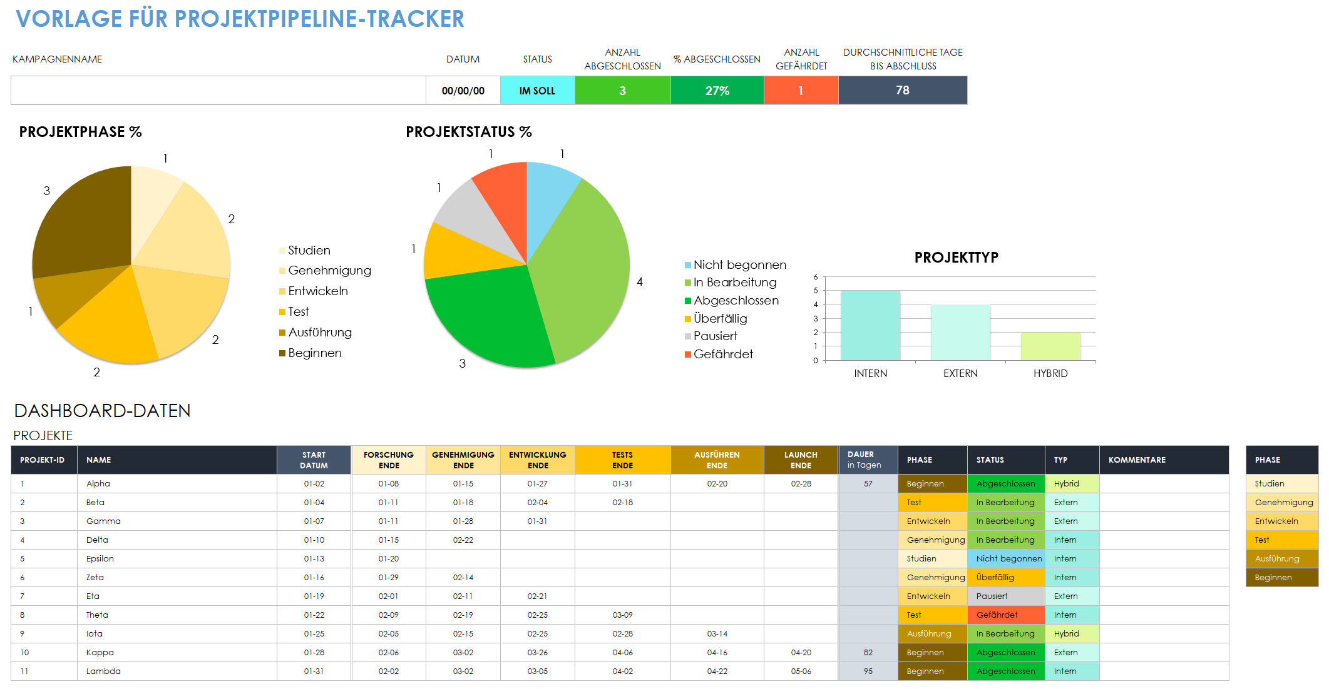Click the Gefährdet status cell for Theta
This screenshot has height=689, width=1329.
point(1006,615)
